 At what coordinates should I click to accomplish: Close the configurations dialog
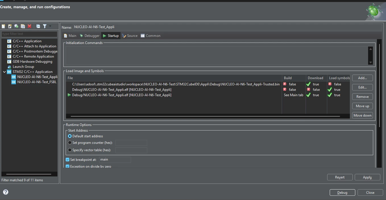coord(370,193)
